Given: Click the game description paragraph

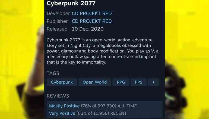Looking at the screenshot, I should pos(103,51).
